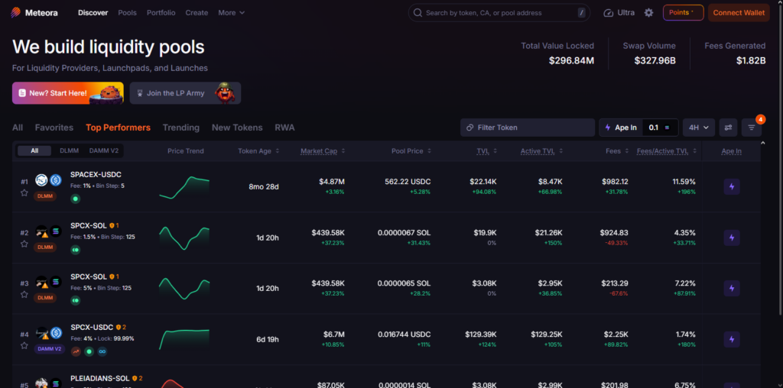This screenshot has width=783, height=388.
Task: Switch to the RWA tab
Action: [x=284, y=128]
